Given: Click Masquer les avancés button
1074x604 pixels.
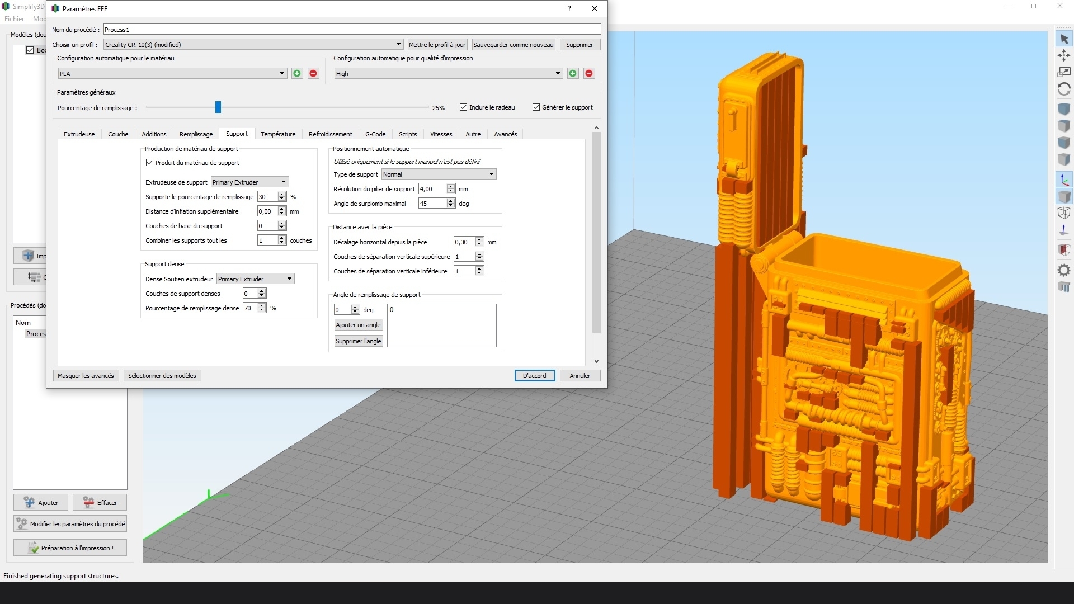Looking at the screenshot, I should (86, 376).
